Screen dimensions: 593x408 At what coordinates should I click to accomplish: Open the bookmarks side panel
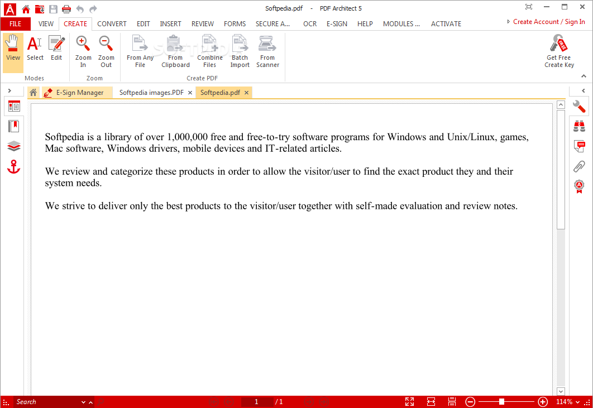[x=14, y=126]
